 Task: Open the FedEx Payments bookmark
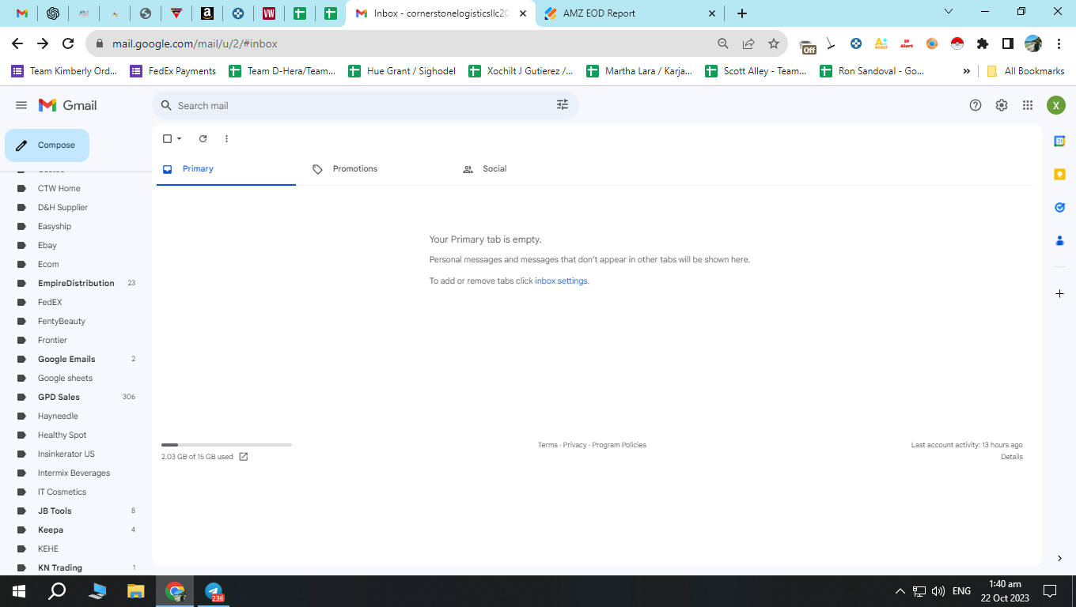pyautogui.click(x=173, y=71)
